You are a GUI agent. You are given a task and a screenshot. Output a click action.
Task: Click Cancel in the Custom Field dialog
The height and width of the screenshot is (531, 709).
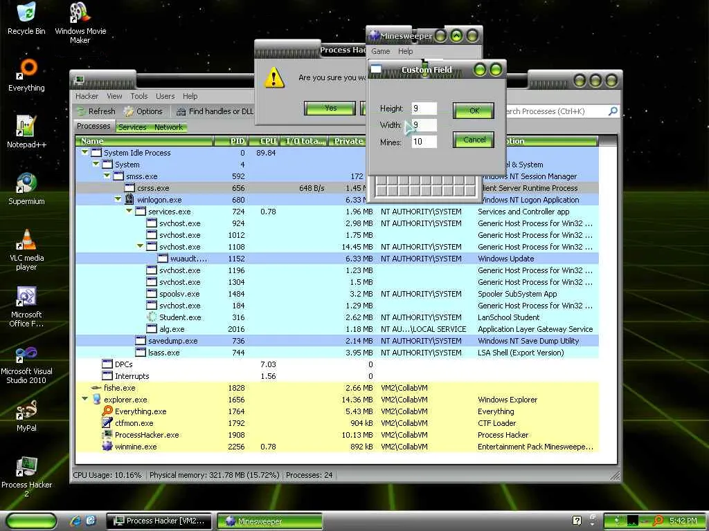point(474,140)
